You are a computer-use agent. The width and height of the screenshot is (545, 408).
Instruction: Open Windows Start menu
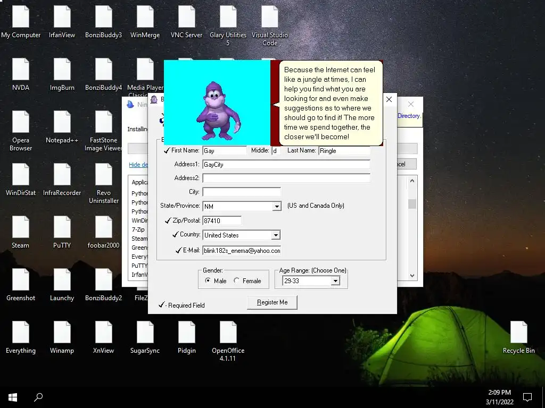click(x=13, y=397)
